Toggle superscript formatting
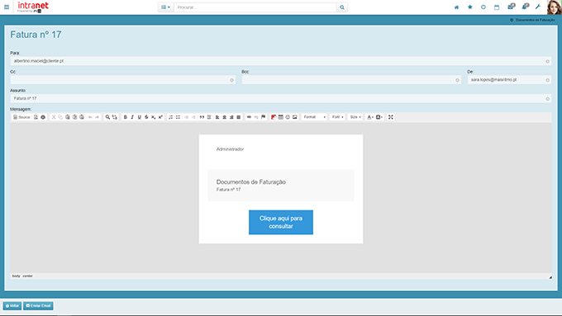 160,117
